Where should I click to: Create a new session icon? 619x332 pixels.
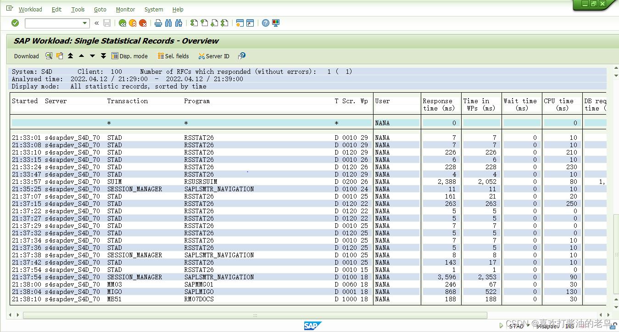click(x=240, y=23)
